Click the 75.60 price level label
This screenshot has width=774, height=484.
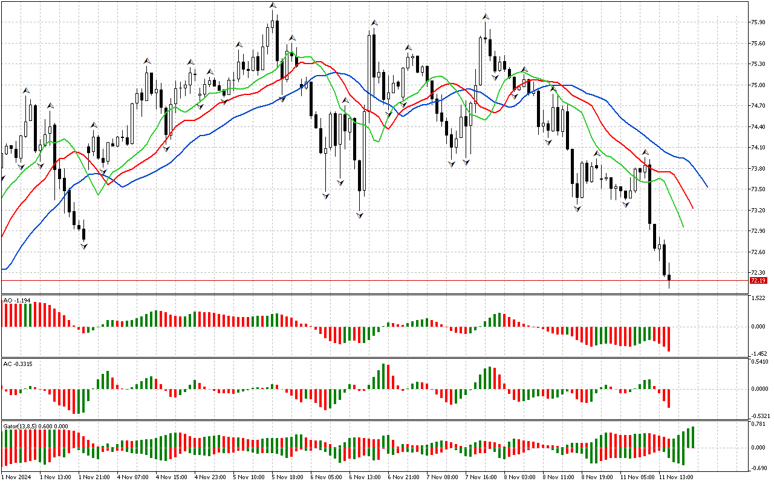pyautogui.click(x=758, y=44)
